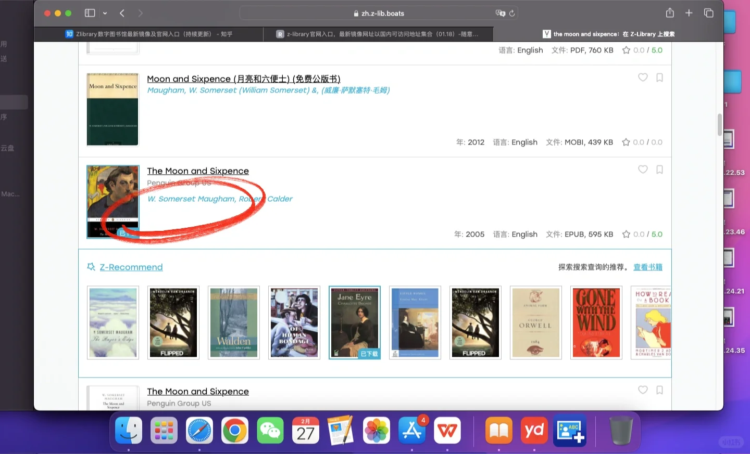This screenshot has width=750, height=454.
Task: Open Finder from the Dock
Action: [x=129, y=431]
